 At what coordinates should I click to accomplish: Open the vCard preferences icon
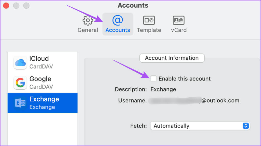[179, 20]
